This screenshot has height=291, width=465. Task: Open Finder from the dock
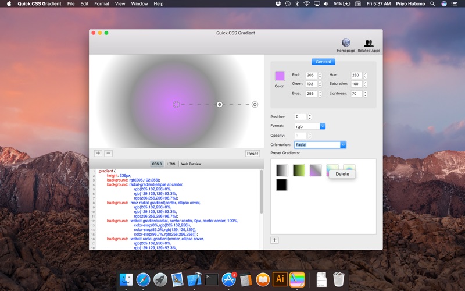126,279
